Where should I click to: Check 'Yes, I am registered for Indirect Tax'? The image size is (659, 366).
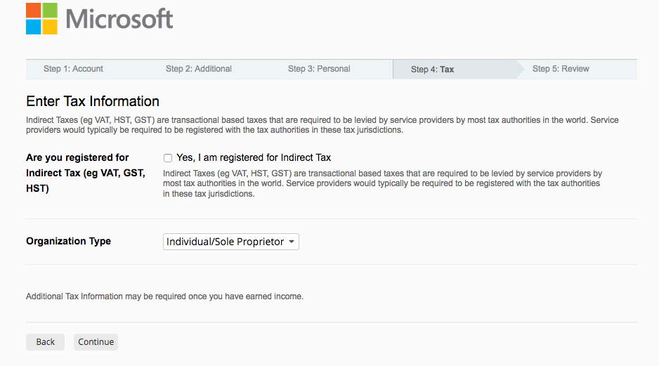point(168,158)
